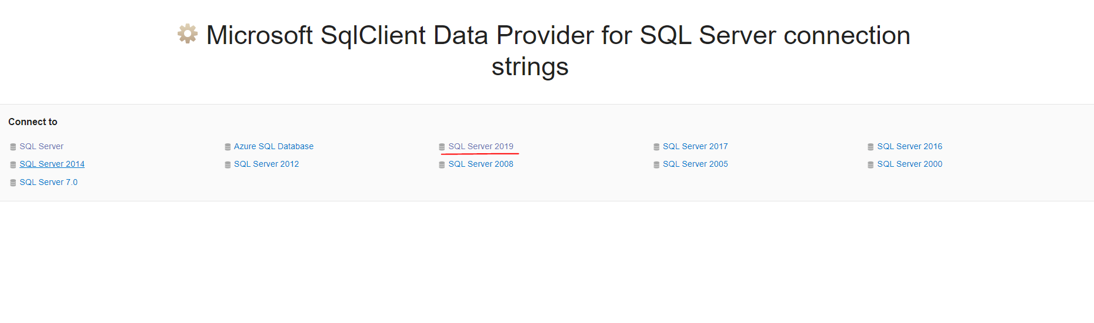This screenshot has height=323, width=1094.
Task: Select the SQL Server 2008 link
Action: tap(481, 164)
